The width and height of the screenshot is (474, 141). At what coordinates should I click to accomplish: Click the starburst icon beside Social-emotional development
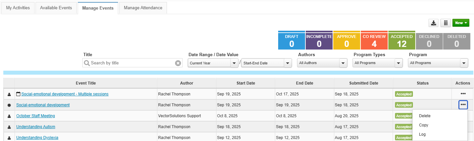tap(9, 105)
